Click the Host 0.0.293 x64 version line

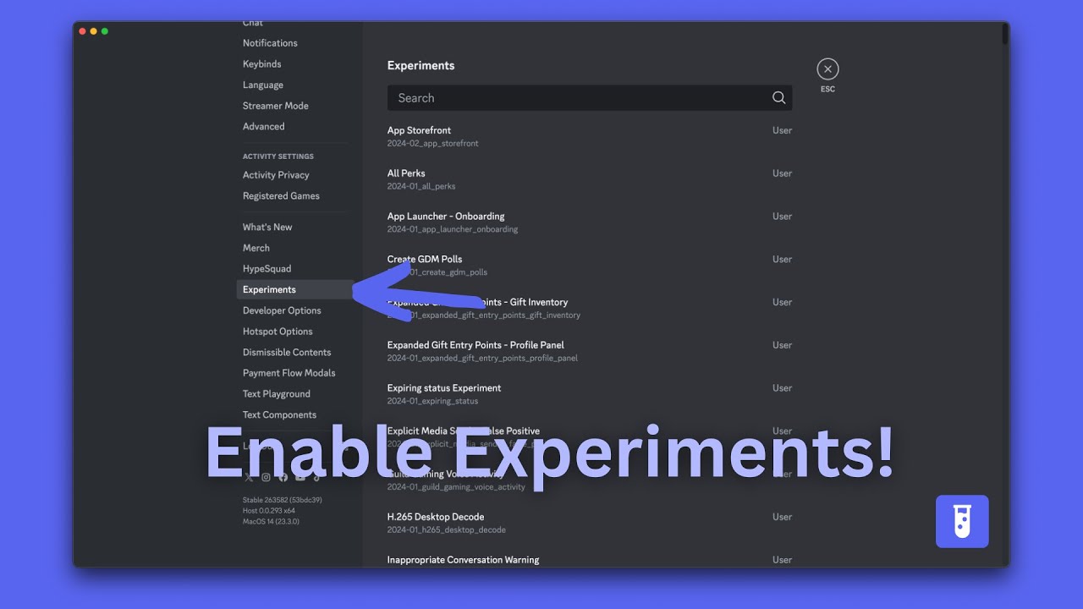(269, 511)
